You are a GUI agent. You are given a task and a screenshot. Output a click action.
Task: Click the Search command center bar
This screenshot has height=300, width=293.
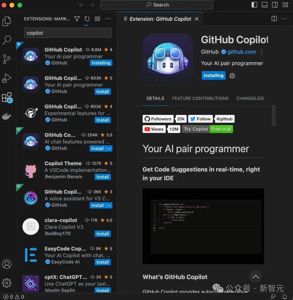point(157,5)
